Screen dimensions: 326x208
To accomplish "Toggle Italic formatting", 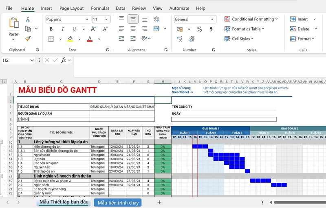I will pos(63,29).
